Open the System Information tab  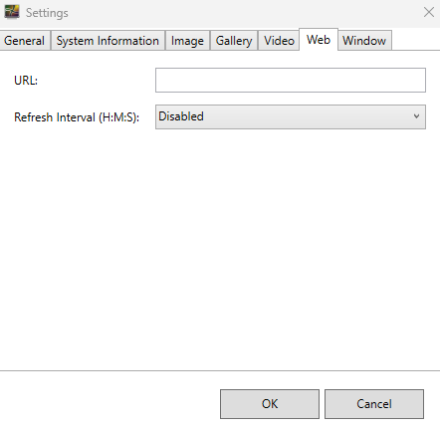point(108,41)
